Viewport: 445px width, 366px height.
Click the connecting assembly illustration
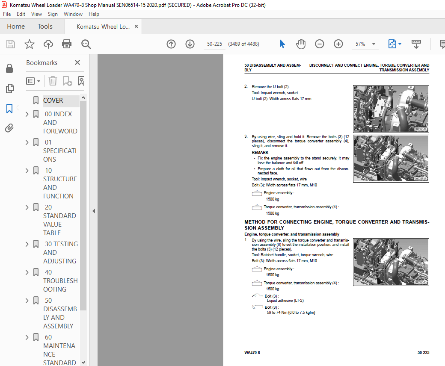pos(391,262)
